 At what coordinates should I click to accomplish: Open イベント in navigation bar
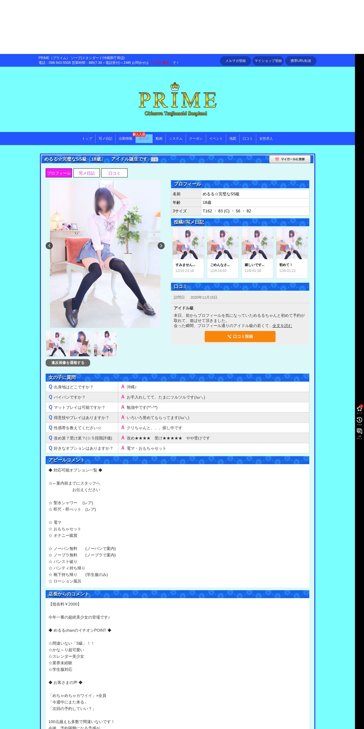pyautogui.click(x=216, y=139)
